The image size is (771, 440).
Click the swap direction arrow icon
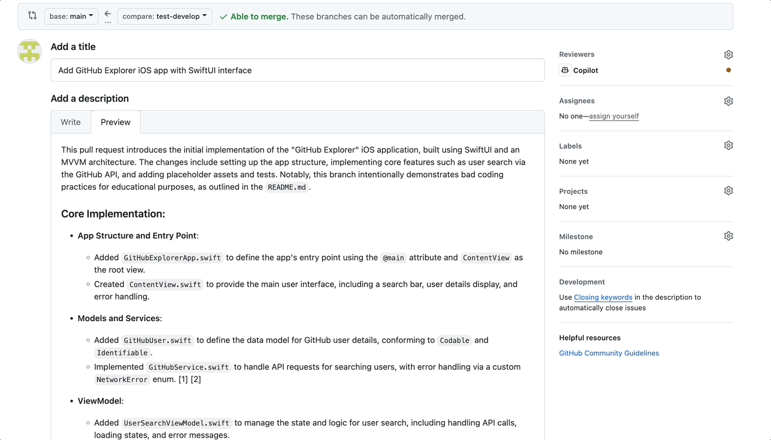pos(108,14)
